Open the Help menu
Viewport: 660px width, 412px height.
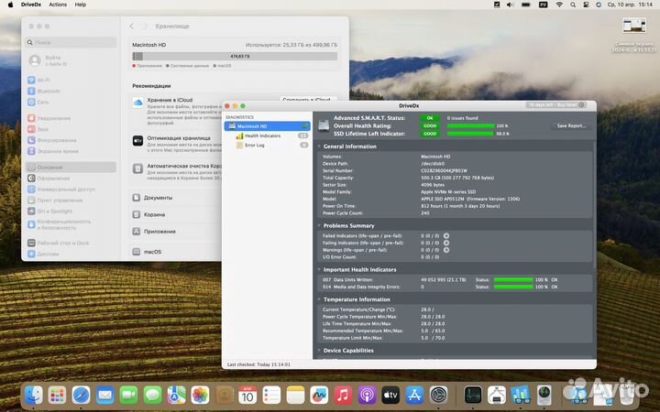point(81,5)
